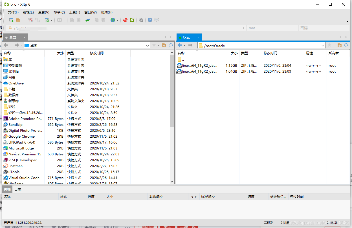Click the local pane bookmark star icon

(x=154, y=45)
